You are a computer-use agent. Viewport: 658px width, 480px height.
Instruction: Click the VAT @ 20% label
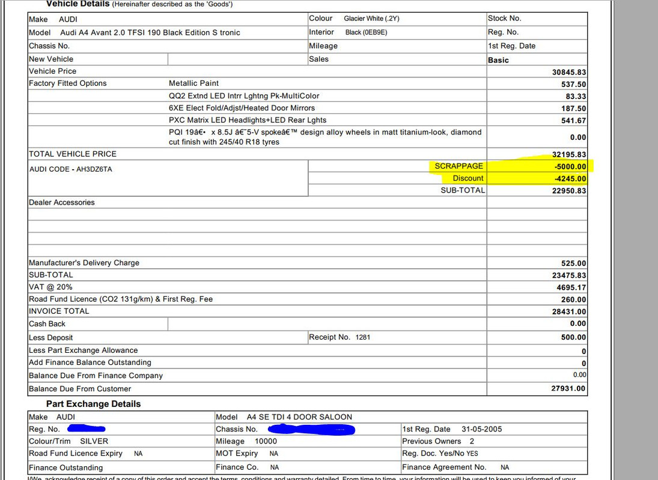tap(50, 287)
